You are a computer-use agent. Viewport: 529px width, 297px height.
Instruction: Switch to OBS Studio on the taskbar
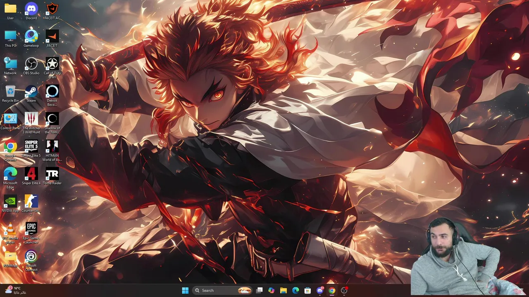(x=344, y=290)
